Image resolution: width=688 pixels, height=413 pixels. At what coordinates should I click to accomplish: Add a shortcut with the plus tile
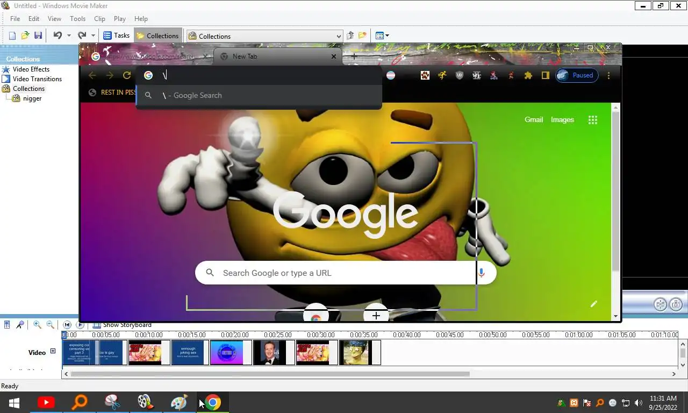[376, 315]
